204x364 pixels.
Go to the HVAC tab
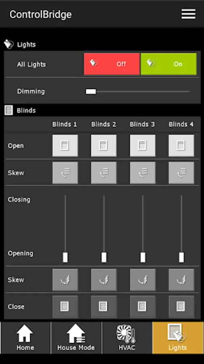tap(127, 338)
